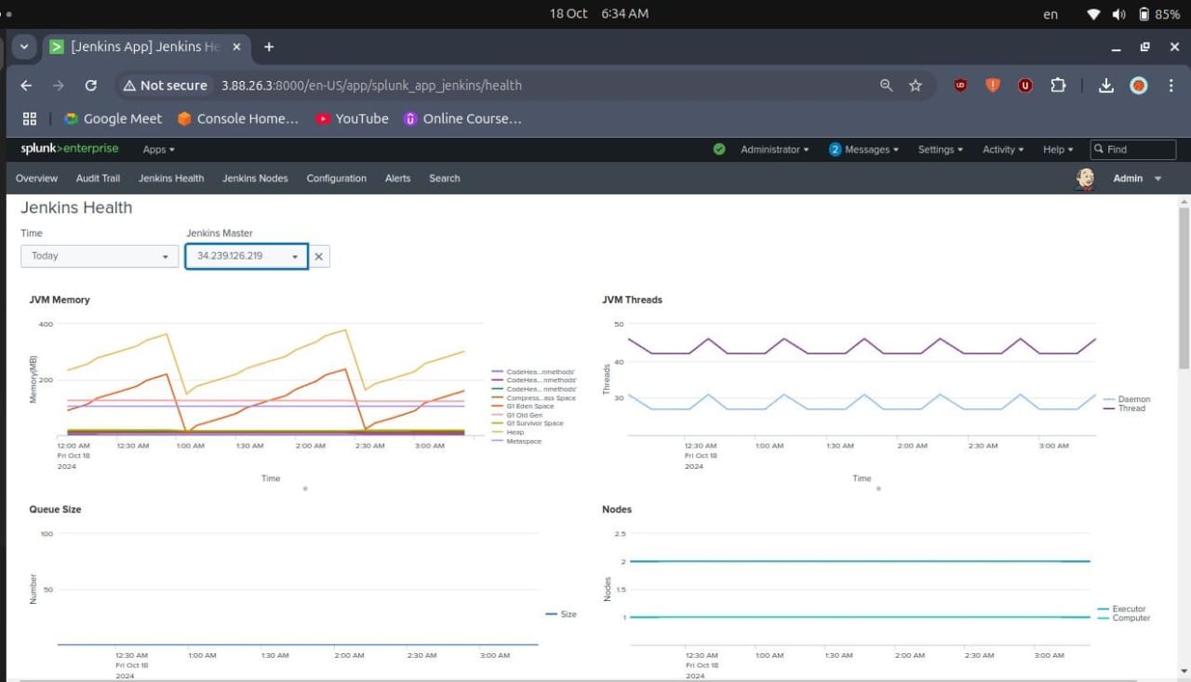Go back to the previous page
Screen dimensions: 1191x682
tap(26, 86)
